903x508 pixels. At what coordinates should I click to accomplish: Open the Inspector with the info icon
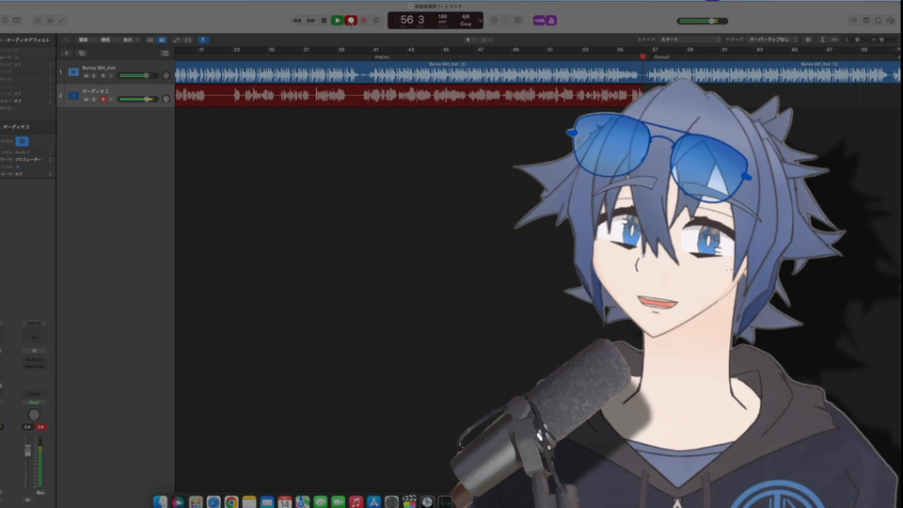(x=5, y=20)
